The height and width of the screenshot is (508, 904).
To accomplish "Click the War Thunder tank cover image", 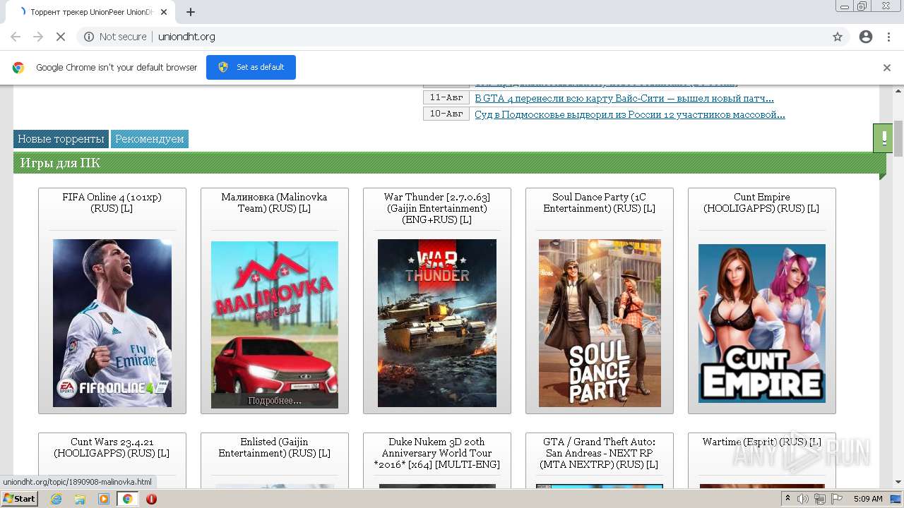I will (437, 323).
